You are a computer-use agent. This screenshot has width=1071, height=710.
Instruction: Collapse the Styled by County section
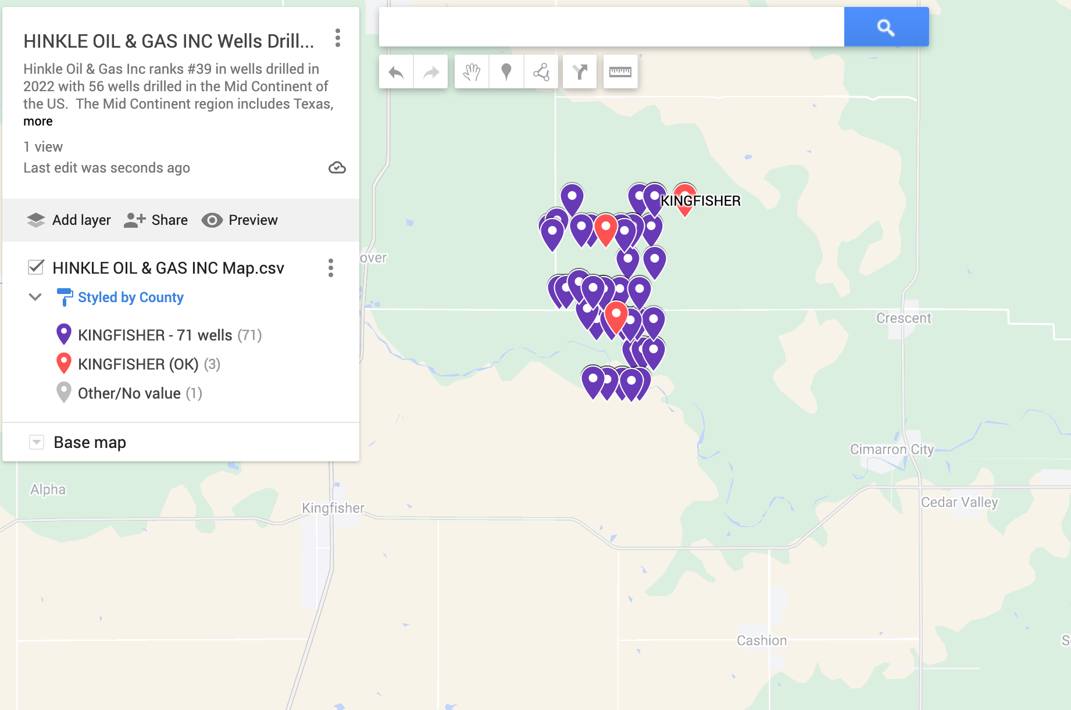[x=35, y=297]
